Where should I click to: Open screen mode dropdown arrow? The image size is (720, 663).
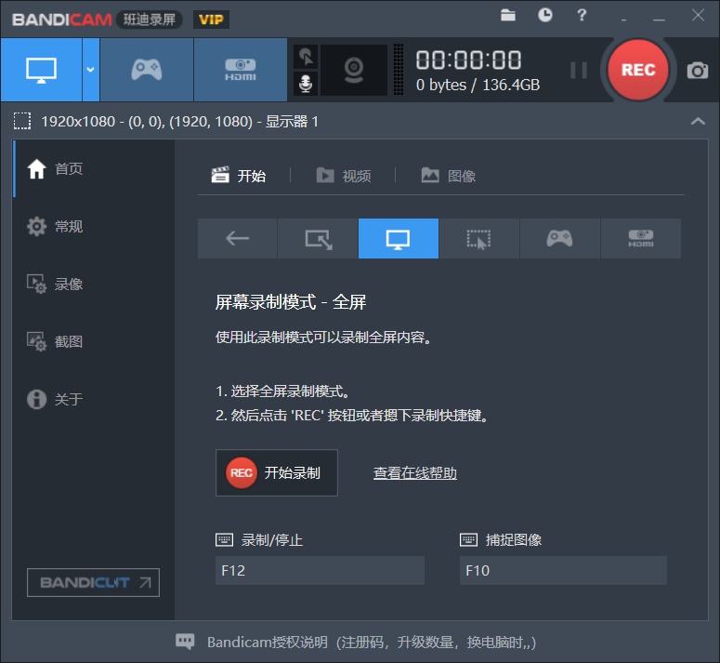pos(91,70)
